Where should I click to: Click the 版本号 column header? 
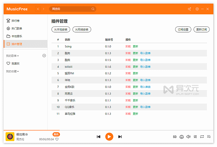click(109, 40)
